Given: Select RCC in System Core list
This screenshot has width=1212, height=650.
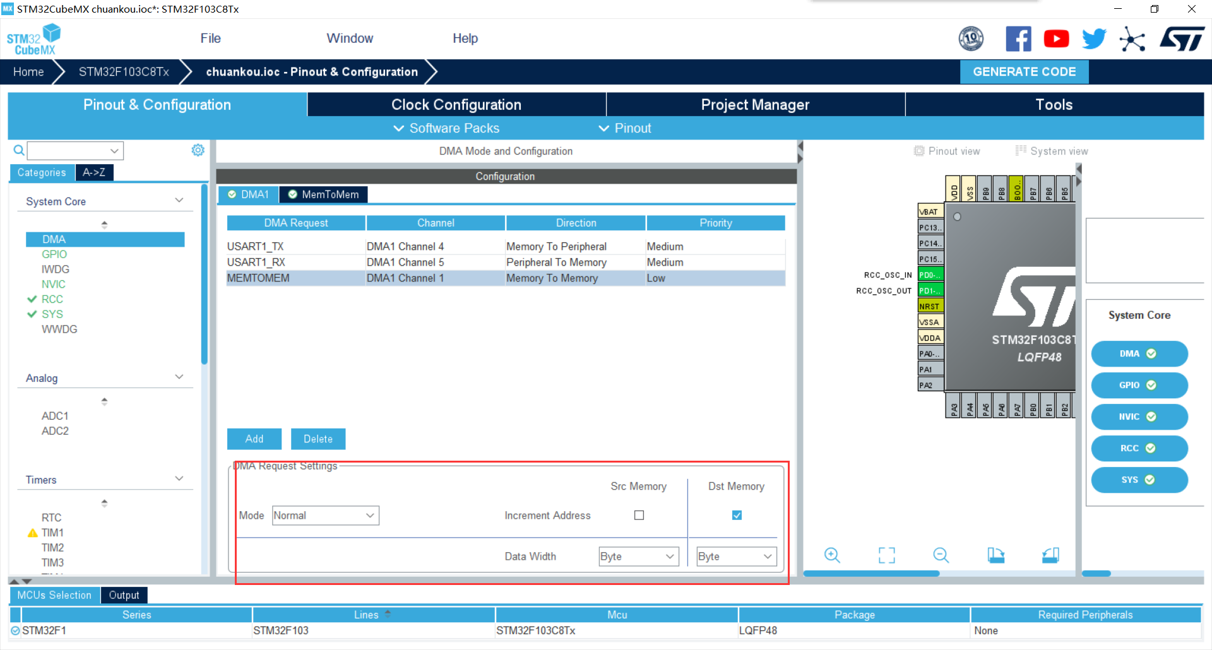Looking at the screenshot, I should click(x=52, y=299).
